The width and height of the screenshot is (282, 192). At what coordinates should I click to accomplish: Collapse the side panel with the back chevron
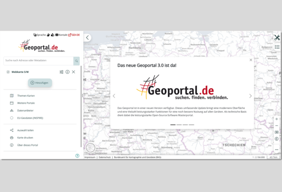point(88,38)
